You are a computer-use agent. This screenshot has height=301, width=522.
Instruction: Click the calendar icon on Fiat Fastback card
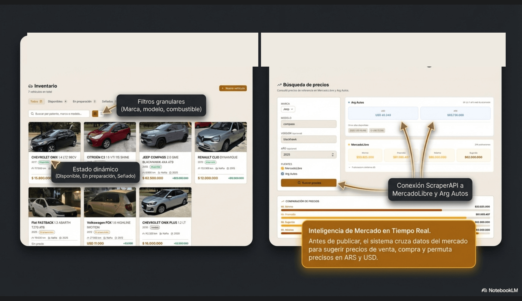tap(60, 238)
